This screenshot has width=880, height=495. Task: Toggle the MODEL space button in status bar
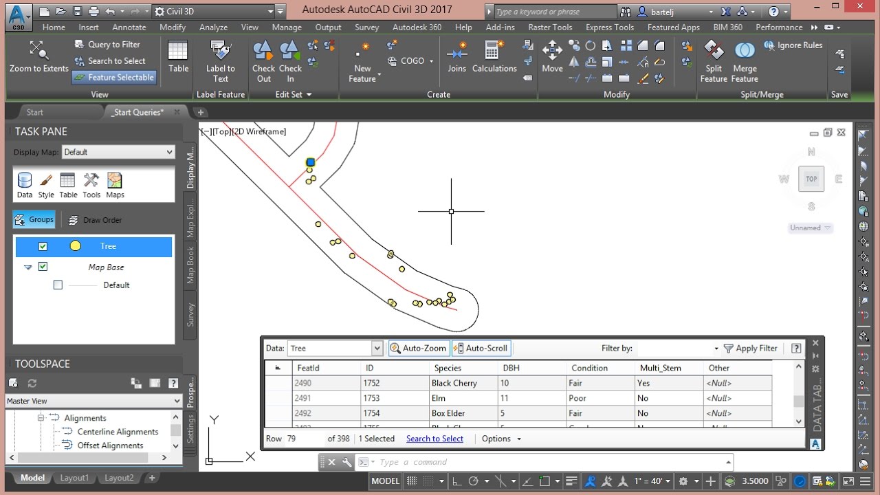[x=385, y=481]
